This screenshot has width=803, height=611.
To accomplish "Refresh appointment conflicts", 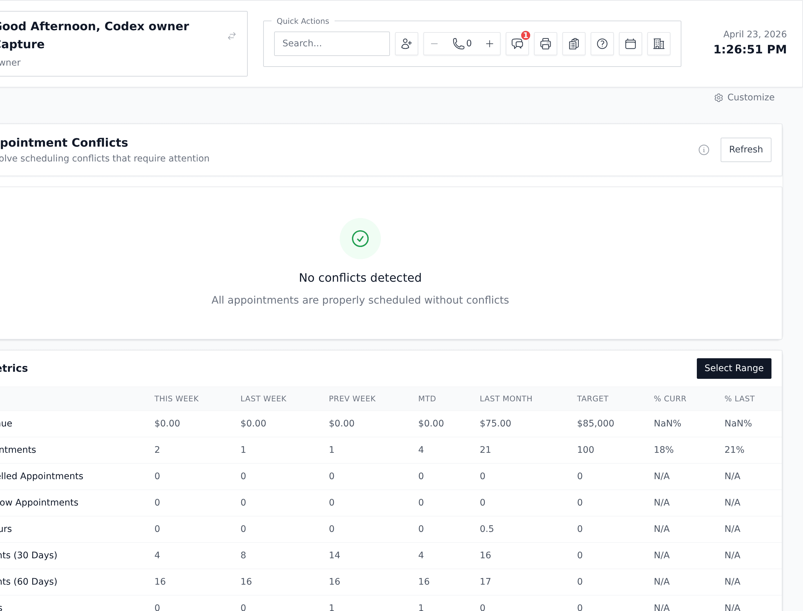I will (x=746, y=150).
